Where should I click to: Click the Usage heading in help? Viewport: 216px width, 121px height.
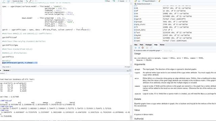(x=137, y=54)
